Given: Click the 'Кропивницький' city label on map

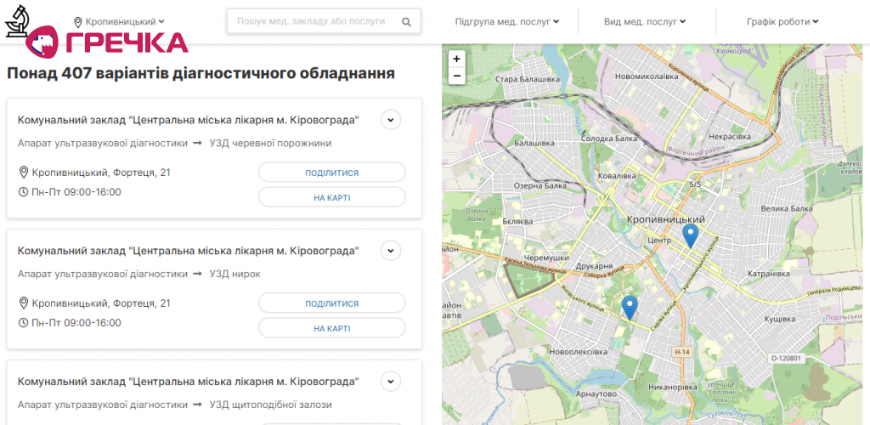Looking at the screenshot, I should 666,219.
